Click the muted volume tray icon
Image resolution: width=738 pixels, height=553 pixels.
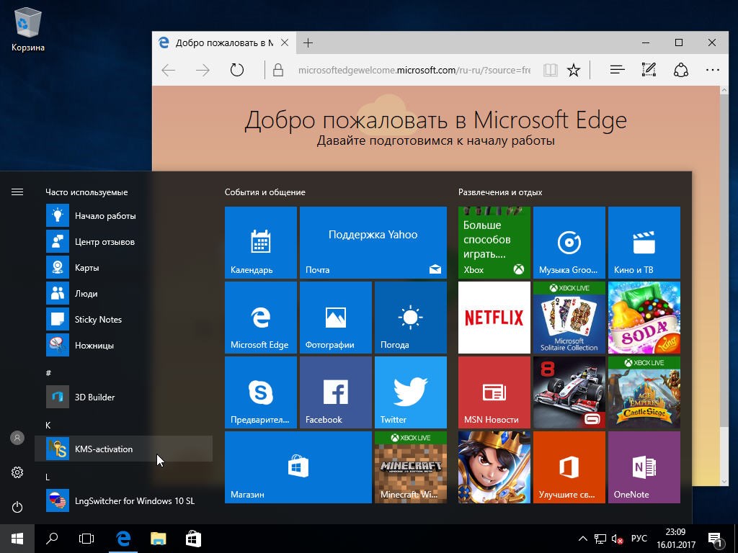click(x=617, y=539)
